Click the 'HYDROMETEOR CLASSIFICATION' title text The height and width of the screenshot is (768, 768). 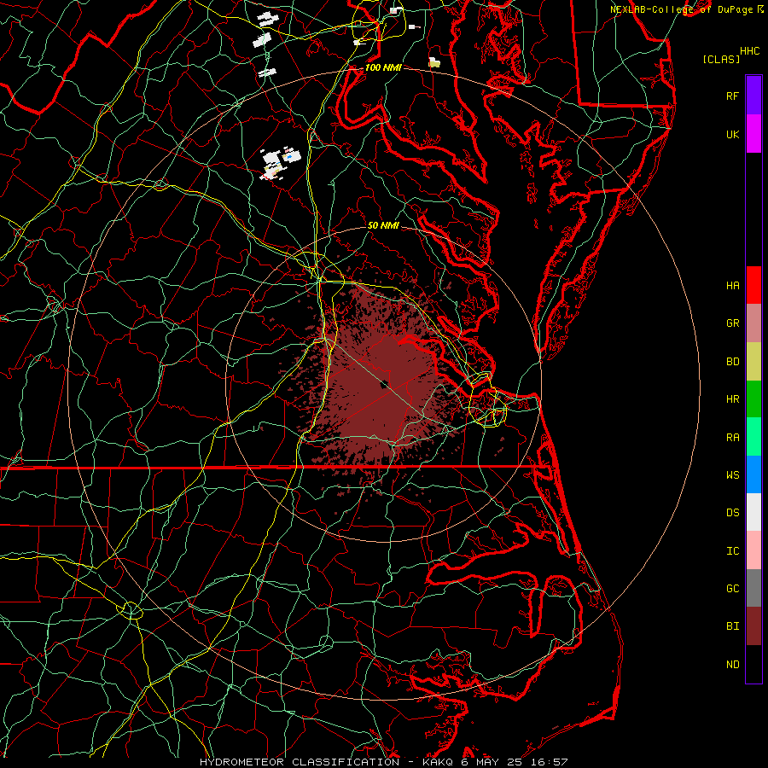(300, 762)
